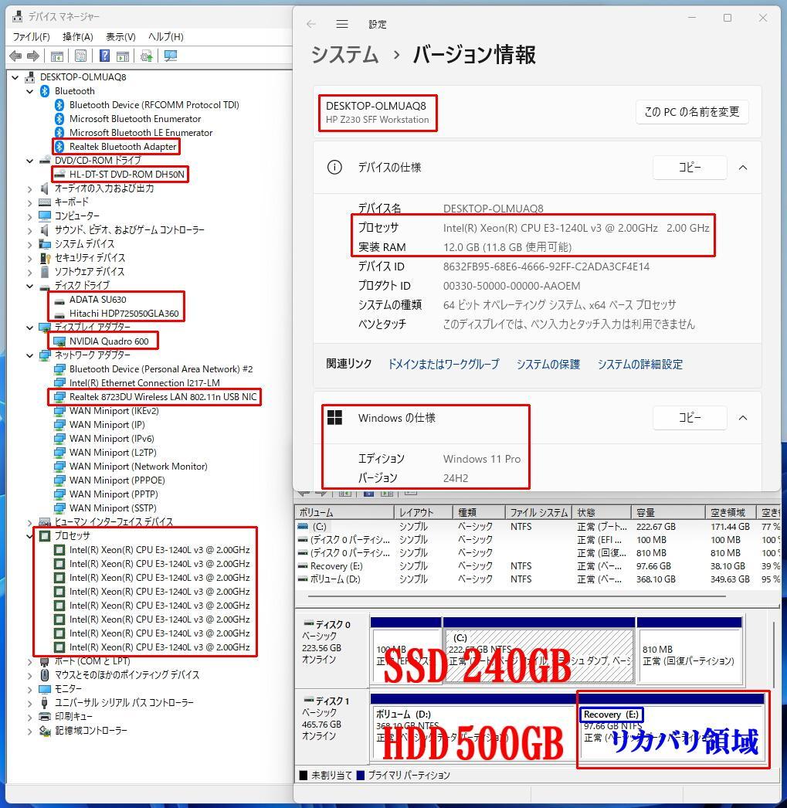Open Properties using the toolbar icon
The image size is (787, 808).
[x=80, y=55]
